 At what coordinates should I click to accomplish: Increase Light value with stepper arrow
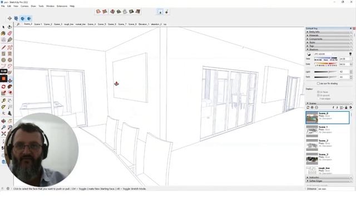point(351,71)
